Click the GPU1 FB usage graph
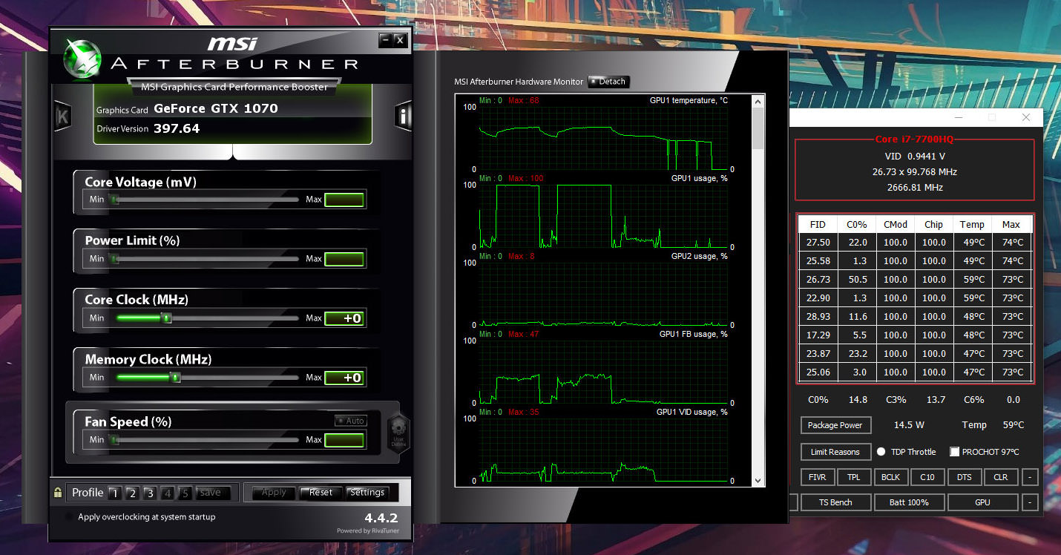Viewport: 1061px width, 555px height. pos(602,372)
